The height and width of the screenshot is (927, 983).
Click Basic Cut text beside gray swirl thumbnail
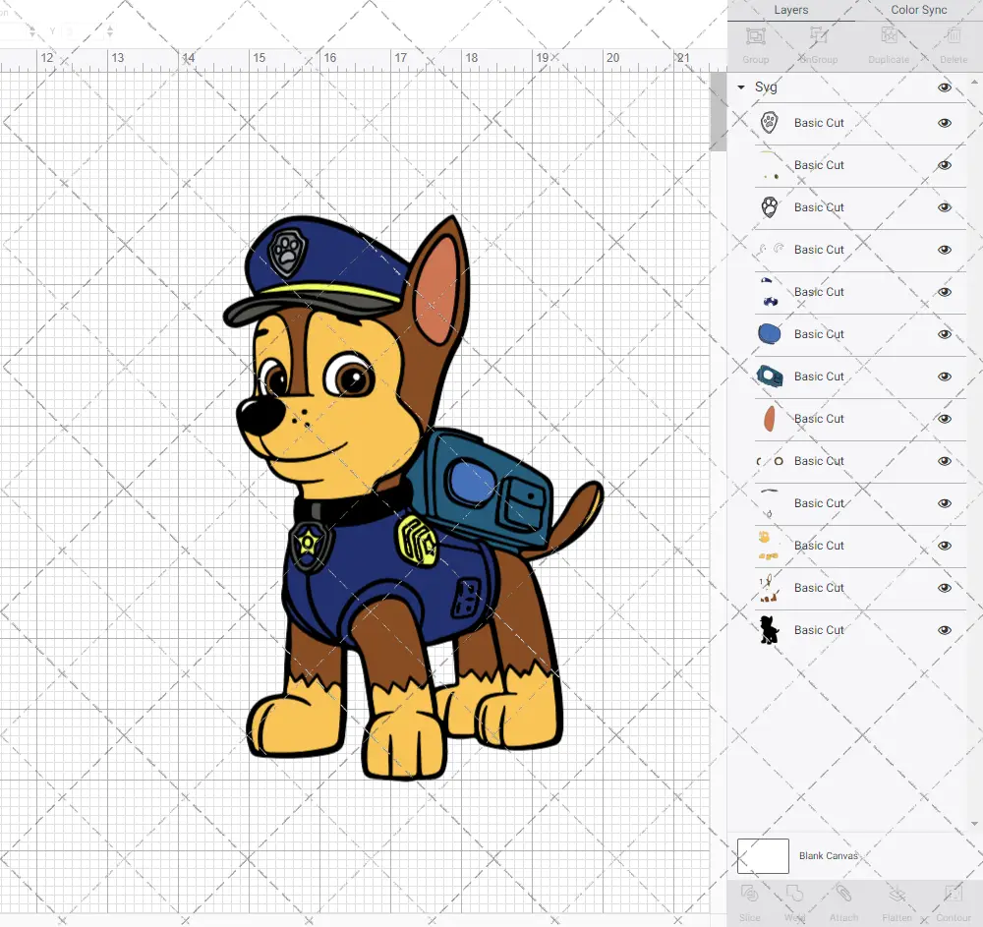click(x=819, y=250)
